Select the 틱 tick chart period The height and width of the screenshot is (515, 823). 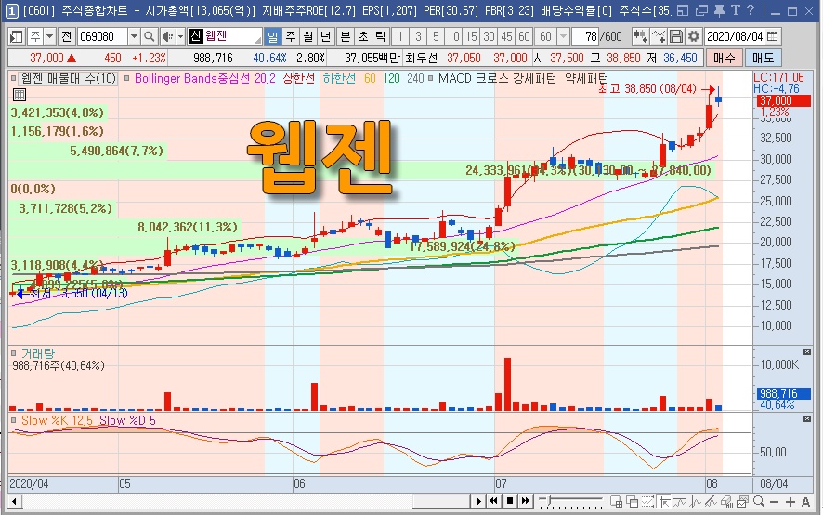[x=381, y=36]
